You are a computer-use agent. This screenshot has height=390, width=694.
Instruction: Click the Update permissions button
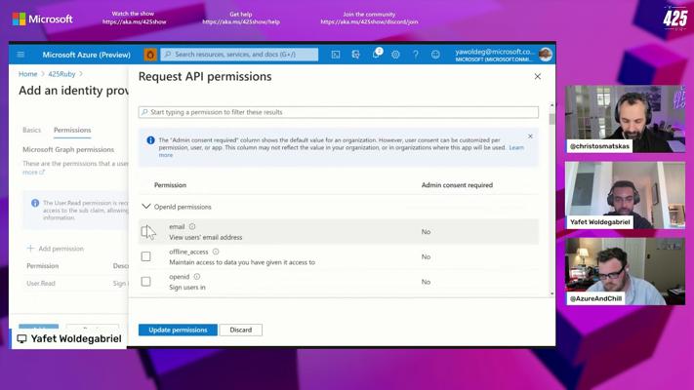(x=178, y=330)
